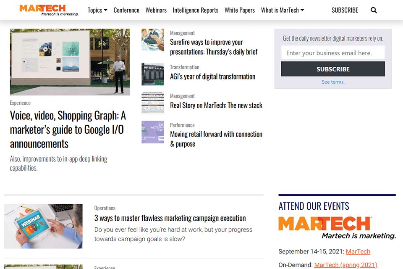This screenshot has width=403, height=269.
Task: Click the MarTech logo in header
Action: click(x=49, y=10)
